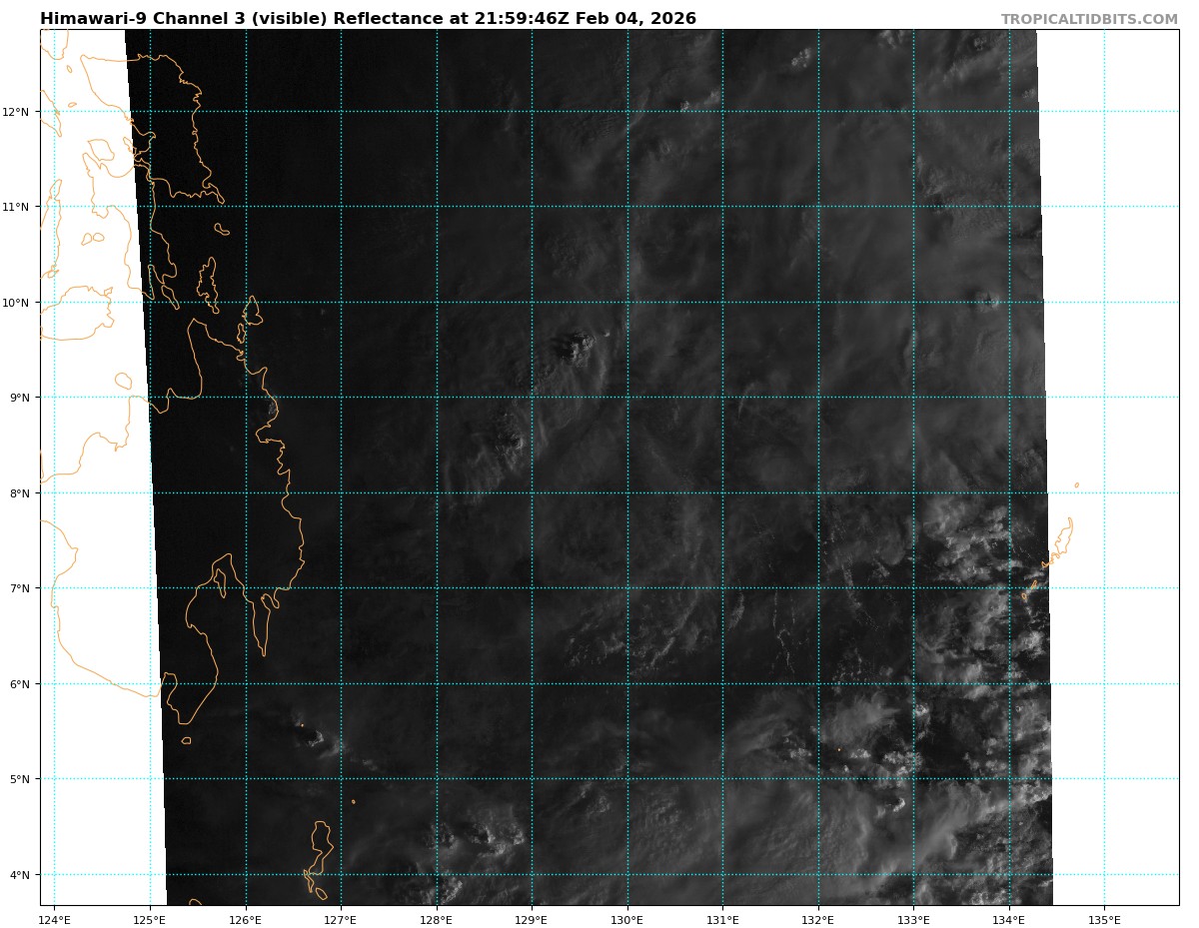Click grid intersection of 126°E and 12°N

(x=246, y=112)
